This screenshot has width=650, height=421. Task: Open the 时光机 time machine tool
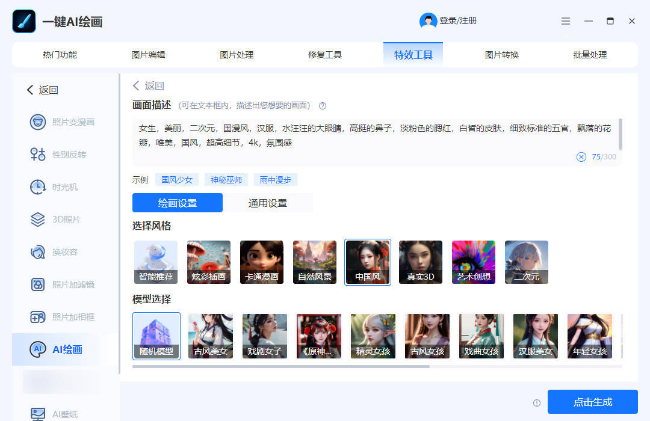point(38,187)
